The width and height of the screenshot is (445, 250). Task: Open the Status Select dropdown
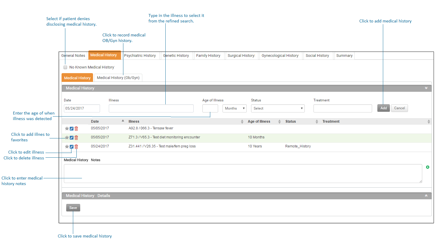pyautogui.click(x=278, y=108)
